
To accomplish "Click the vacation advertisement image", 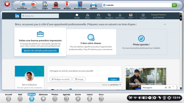I will click(146, 79).
